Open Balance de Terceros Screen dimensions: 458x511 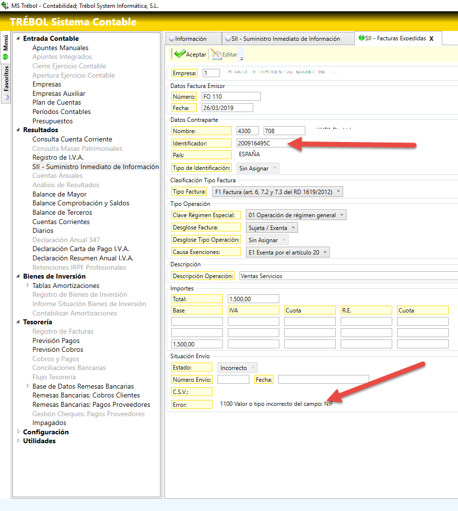[x=62, y=212]
